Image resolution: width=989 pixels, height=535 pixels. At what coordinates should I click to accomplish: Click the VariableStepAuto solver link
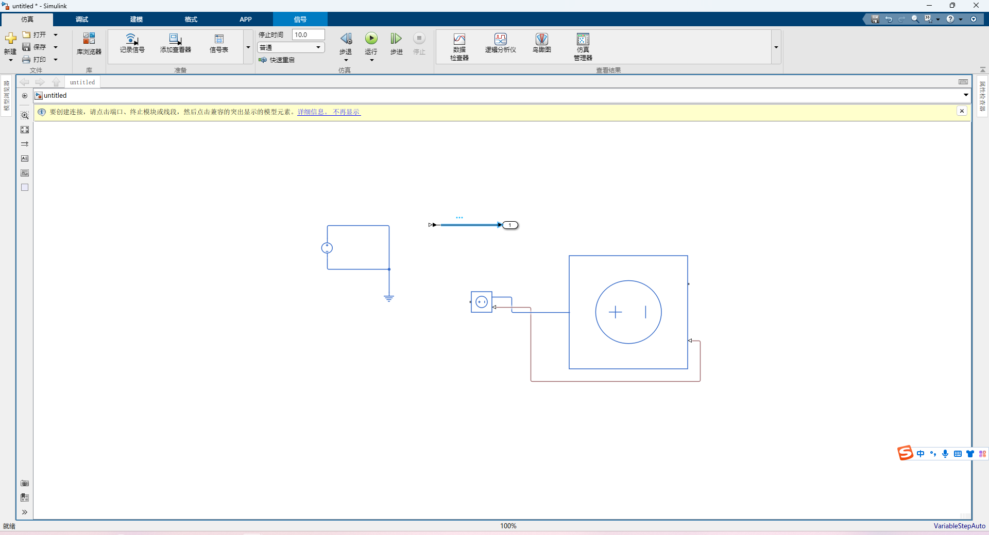tap(959, 526)
